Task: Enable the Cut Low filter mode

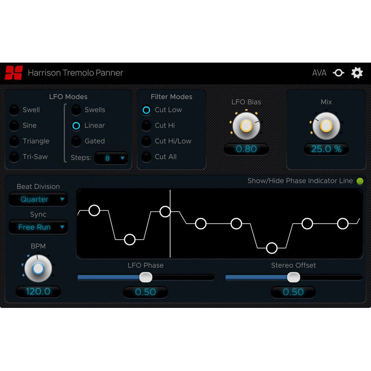Action: click(x=146, y=110)
